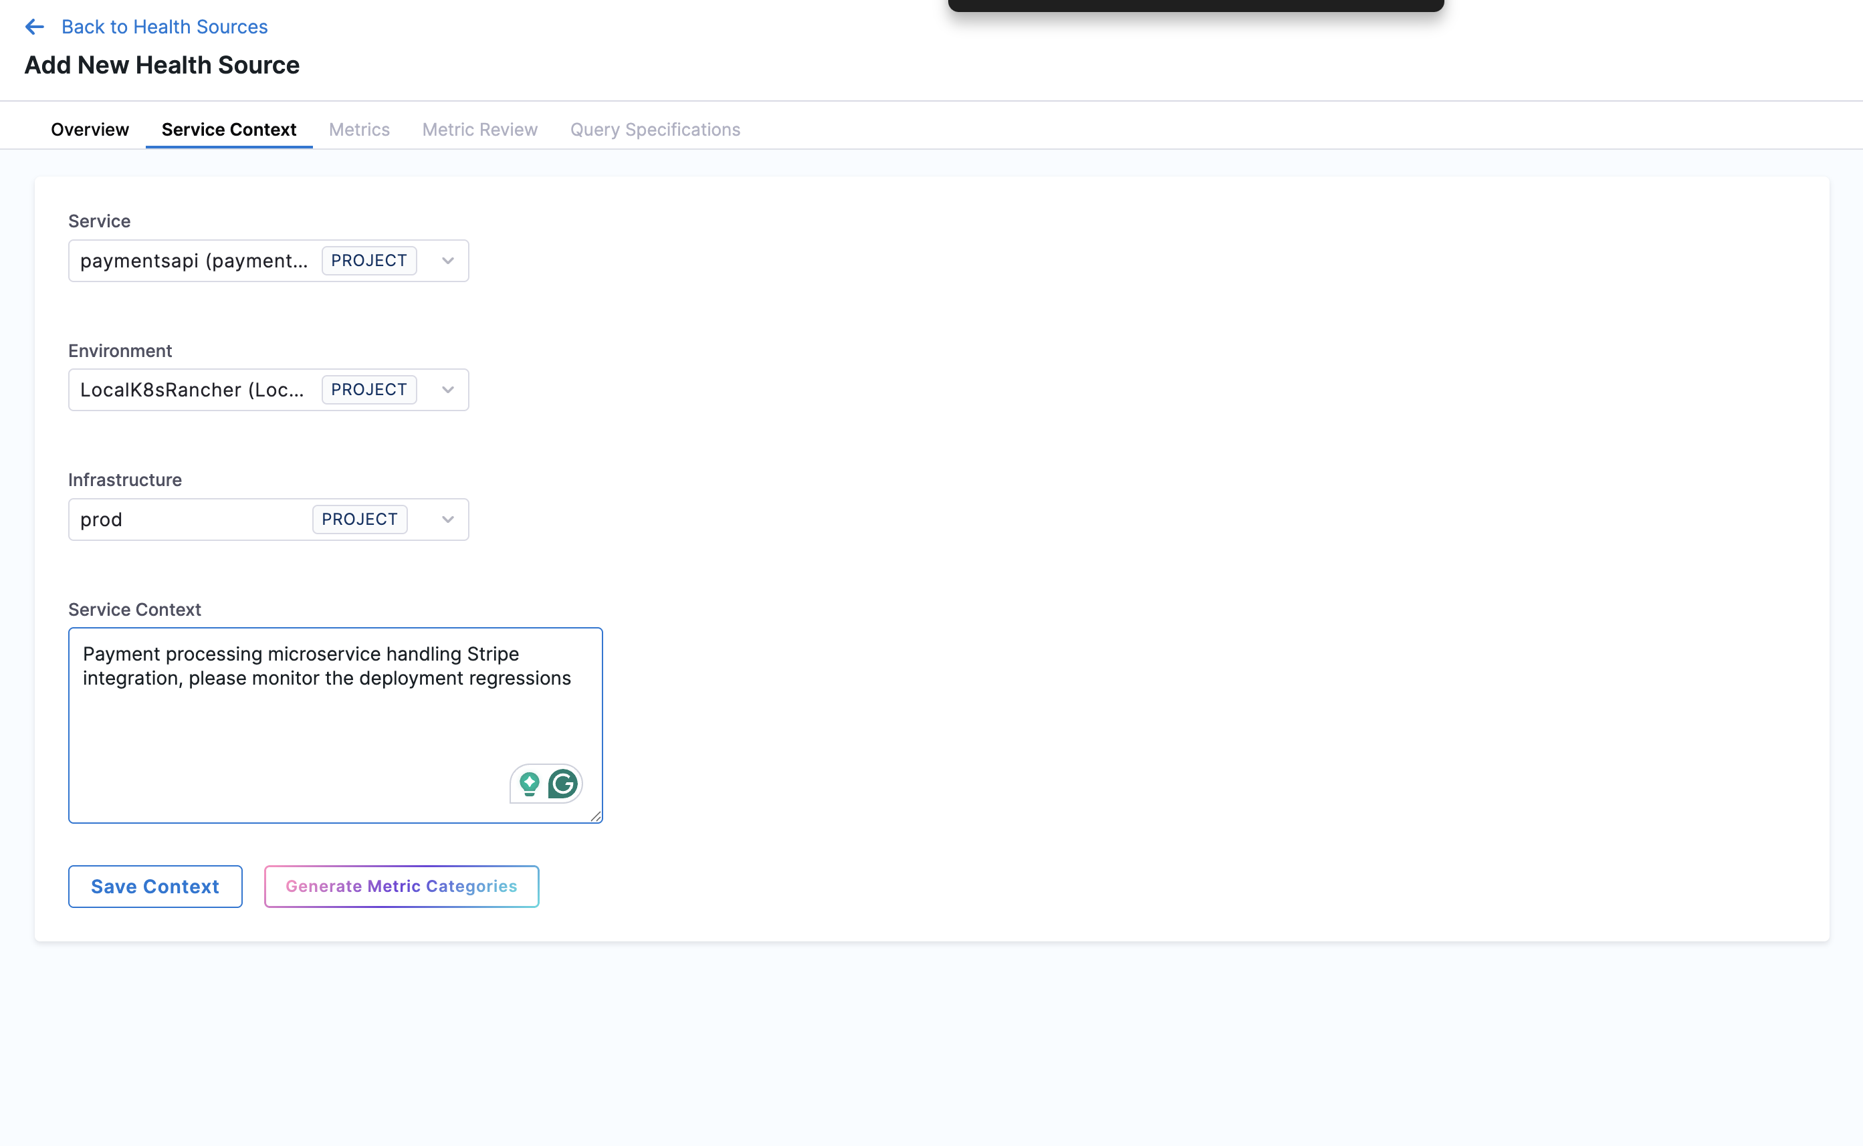Click the PROJECT badge in Service field
The image size is (1863, 1146).
click(369, 261)
